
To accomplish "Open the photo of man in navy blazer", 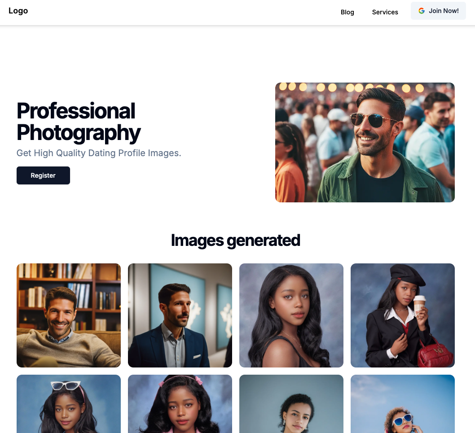I will tap(180, 315).
